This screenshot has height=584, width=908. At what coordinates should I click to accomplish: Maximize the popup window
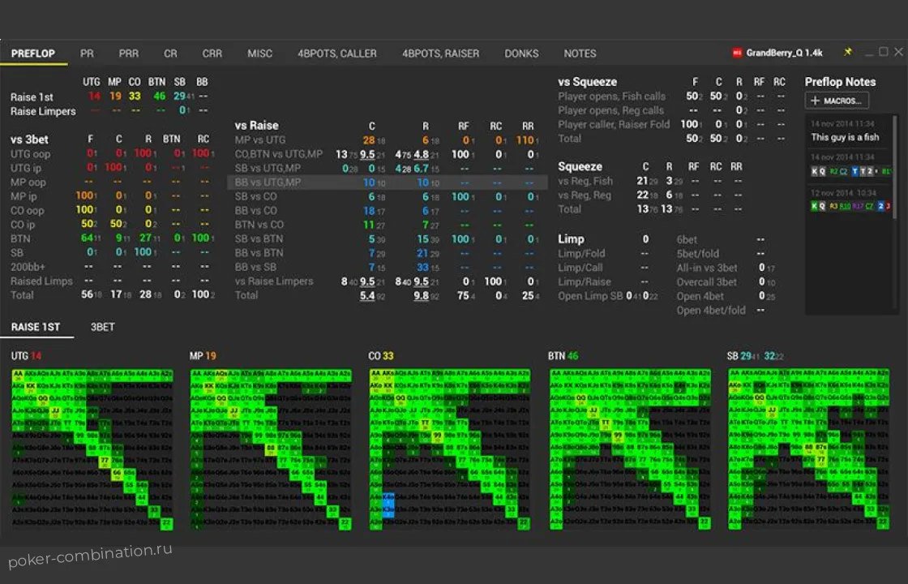[883, 53]
